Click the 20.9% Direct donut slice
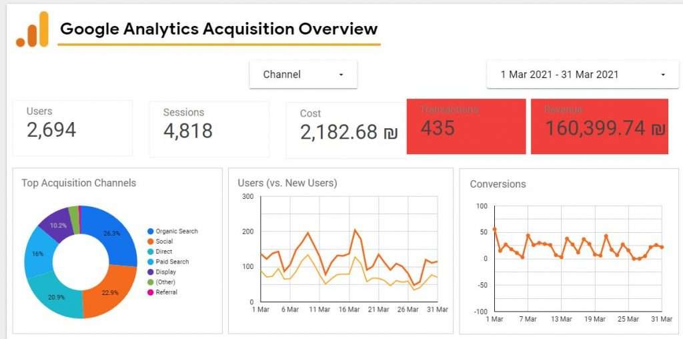Viewport: 683px width, 339px height. click(55, 296)
